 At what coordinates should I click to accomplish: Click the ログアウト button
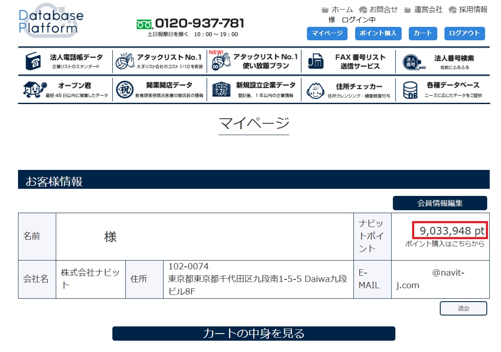click(x=465, y=34)
